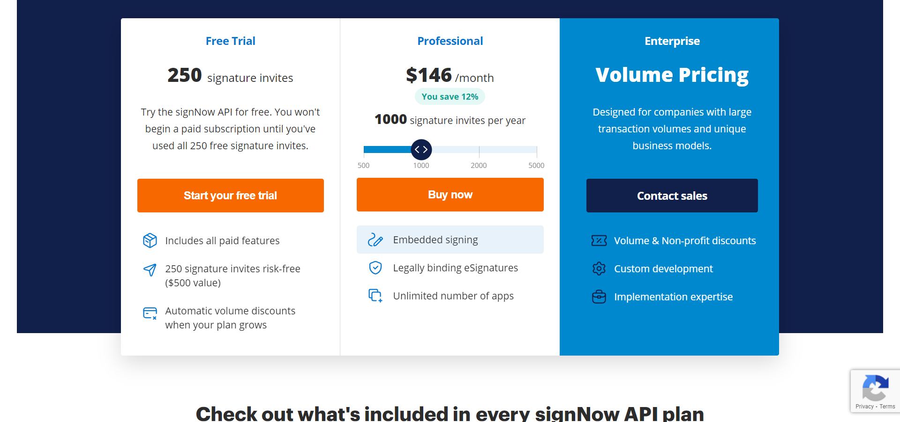Select the Free Trial plan heading
This screenshot has width=900, height=422.
230,41
